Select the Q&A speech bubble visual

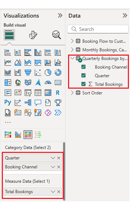pos(38,103)
